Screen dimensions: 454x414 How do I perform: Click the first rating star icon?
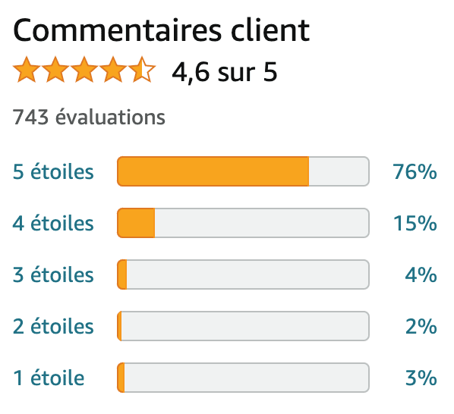pos(27,70)
